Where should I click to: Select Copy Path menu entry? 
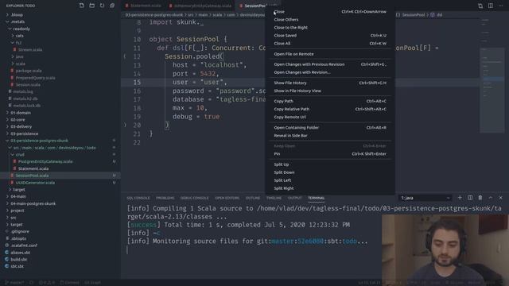pyautogui.click(x=330, y=101)
